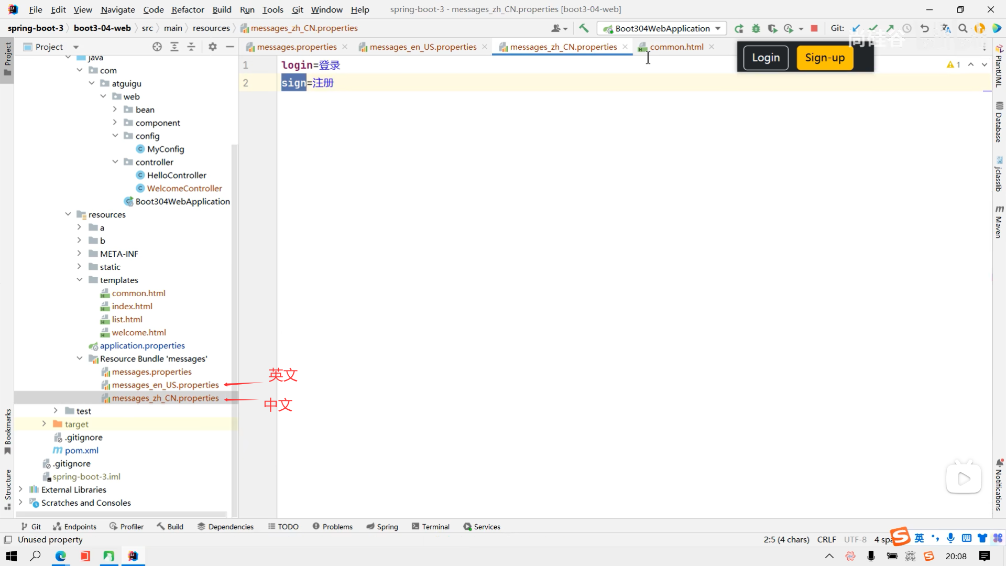Toggle the Maven tool window
The height and width of the screenshot is (566, 1006).
999,222
